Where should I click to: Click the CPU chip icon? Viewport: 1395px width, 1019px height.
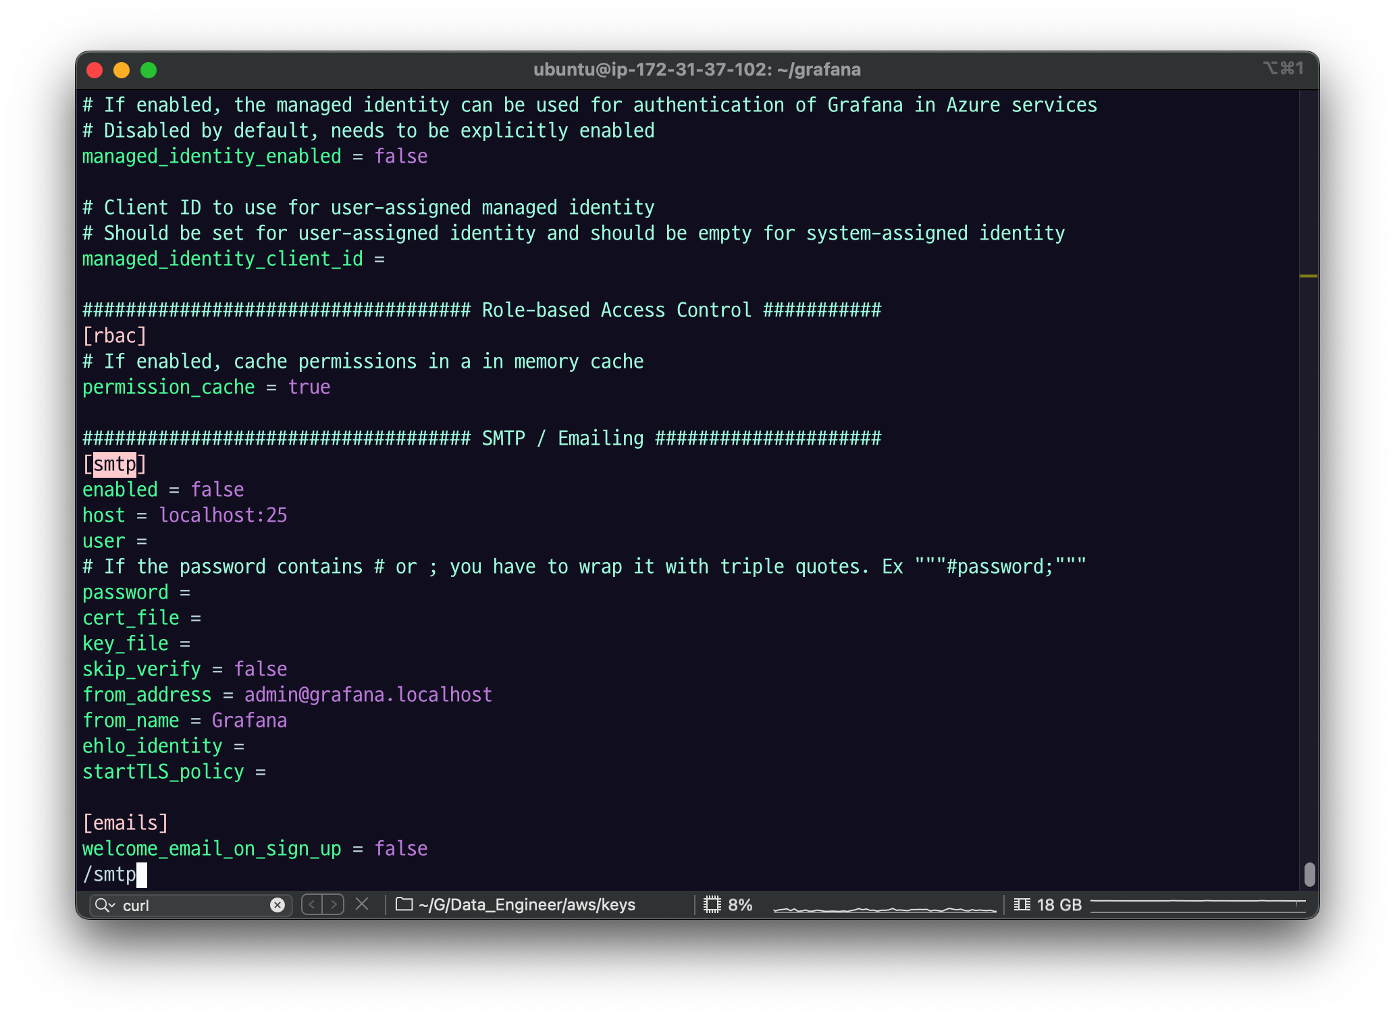coord(712,904)
